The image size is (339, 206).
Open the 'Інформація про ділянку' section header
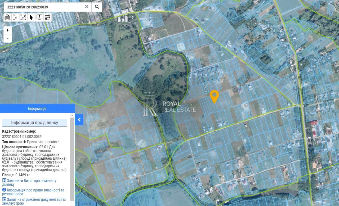pos(35,123)
